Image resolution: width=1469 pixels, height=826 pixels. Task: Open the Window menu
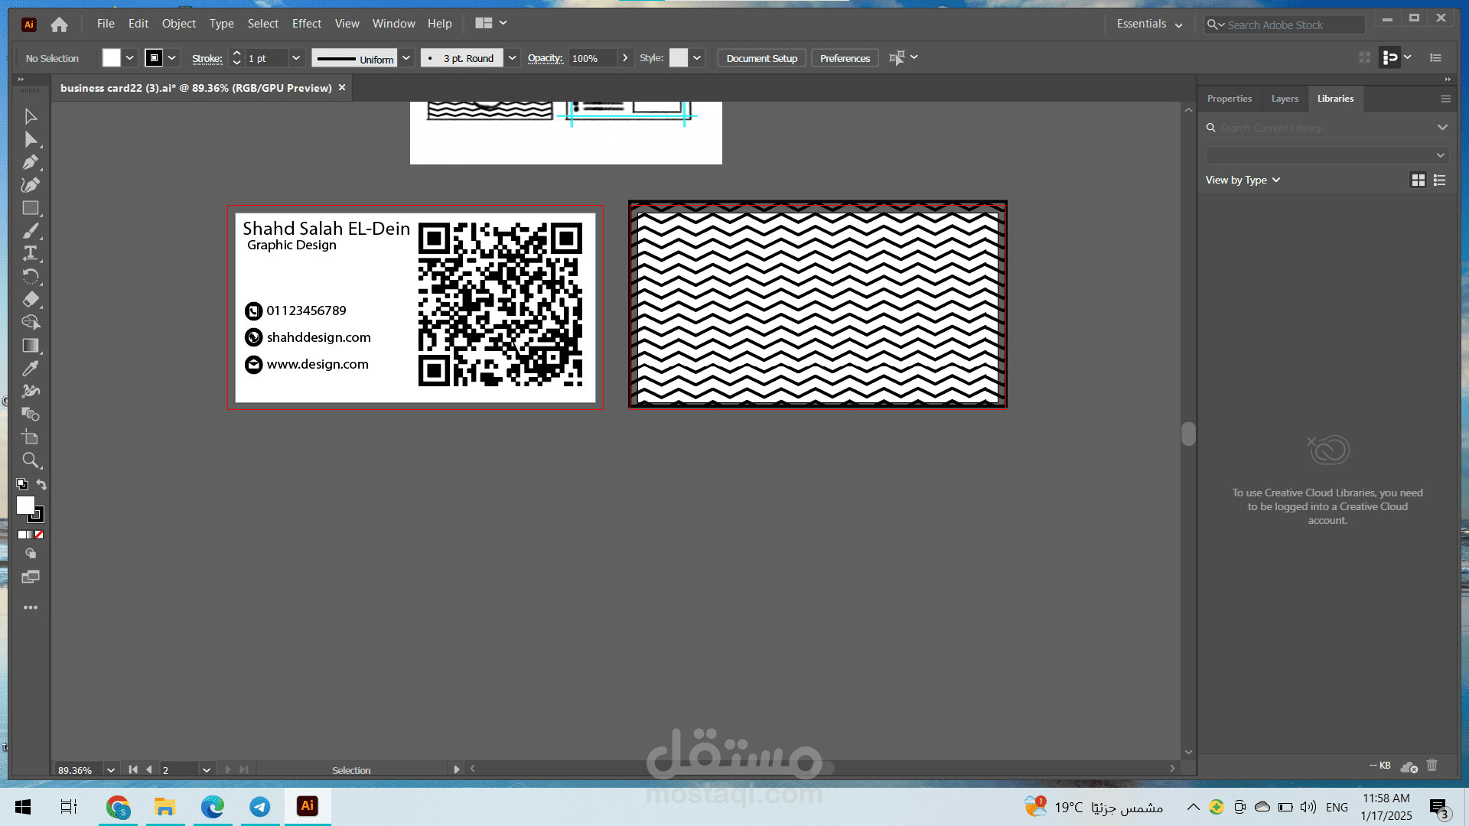tap(394, 24)
